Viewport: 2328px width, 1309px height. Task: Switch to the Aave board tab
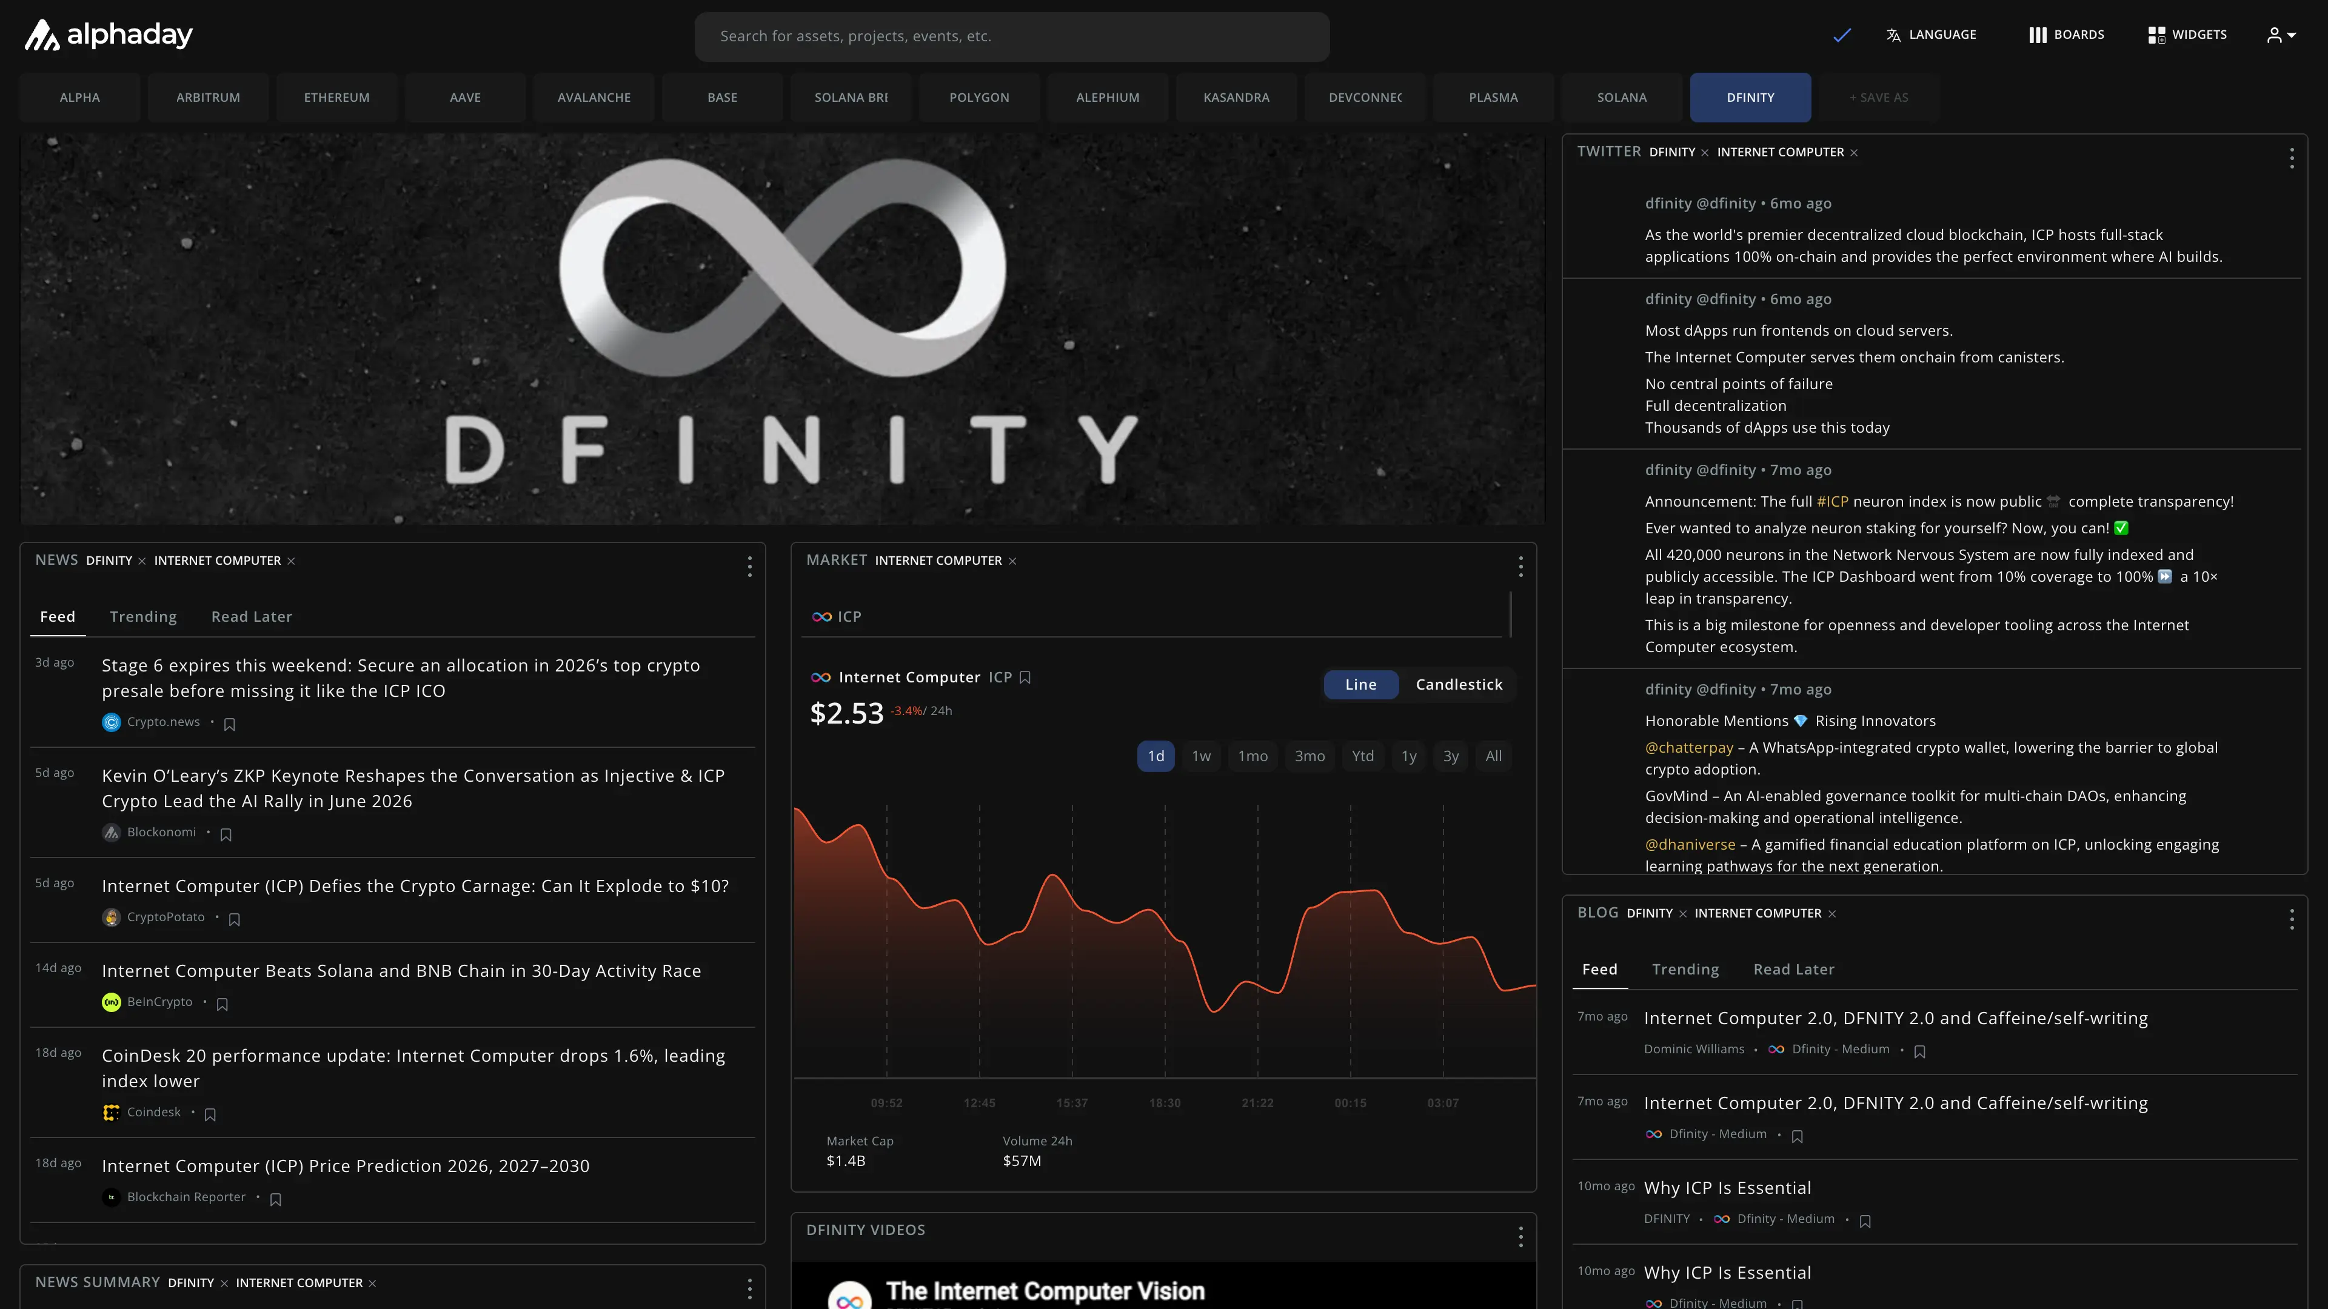coord(466,98)
